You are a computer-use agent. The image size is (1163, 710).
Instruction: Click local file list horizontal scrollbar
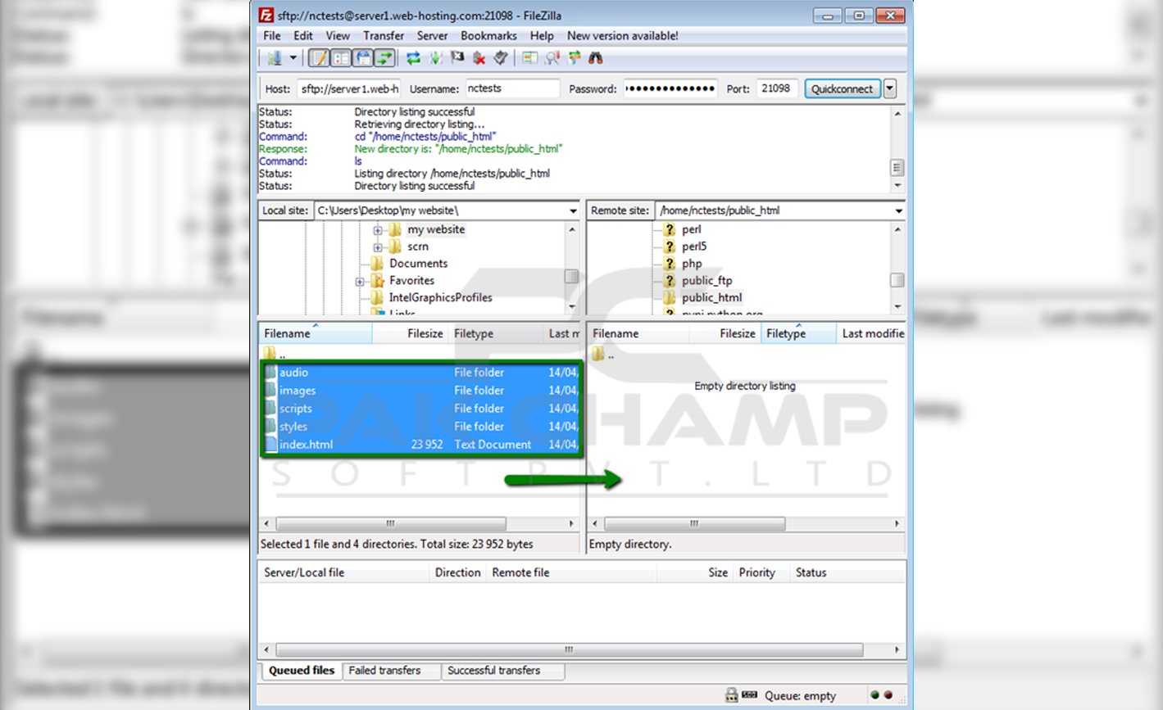(391, 523)
